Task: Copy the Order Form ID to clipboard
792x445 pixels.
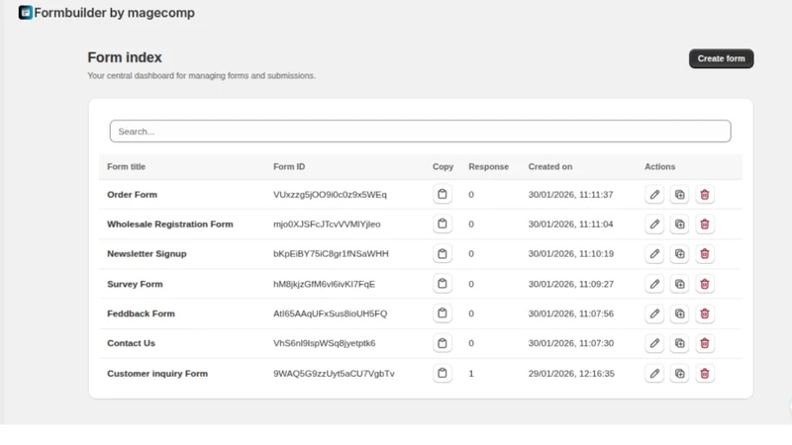Action: click(x=442, y=194)
